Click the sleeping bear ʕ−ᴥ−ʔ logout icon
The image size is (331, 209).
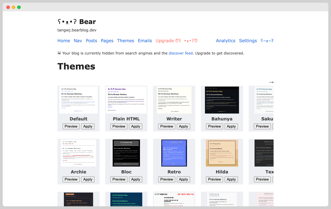click(x=268, y=41)
